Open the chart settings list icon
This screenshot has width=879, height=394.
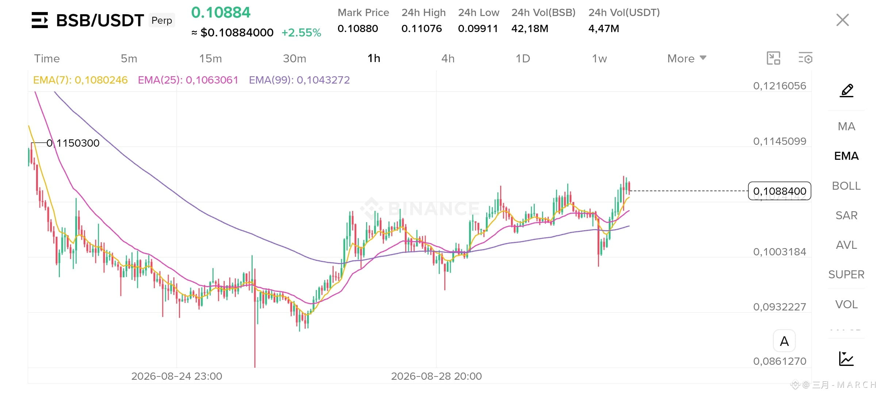click(x=805, y=58)
